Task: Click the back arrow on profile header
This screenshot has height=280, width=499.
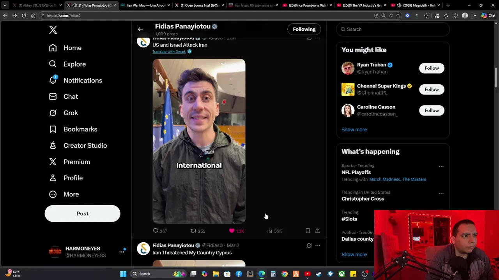Action: (x=140, y=29)
